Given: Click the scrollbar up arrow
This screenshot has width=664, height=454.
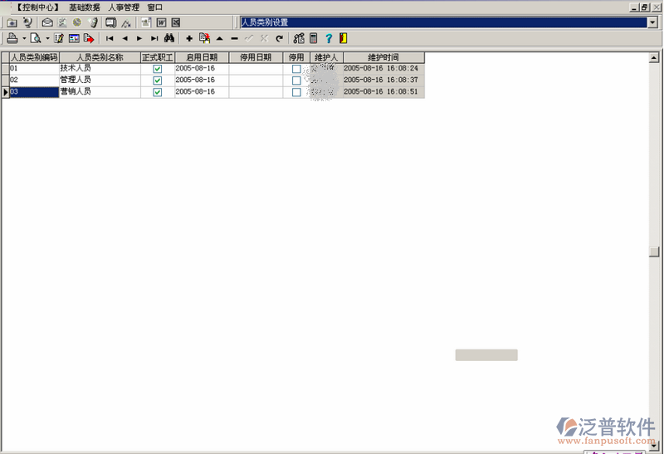Looking at the screenshot, I should 654,57.
